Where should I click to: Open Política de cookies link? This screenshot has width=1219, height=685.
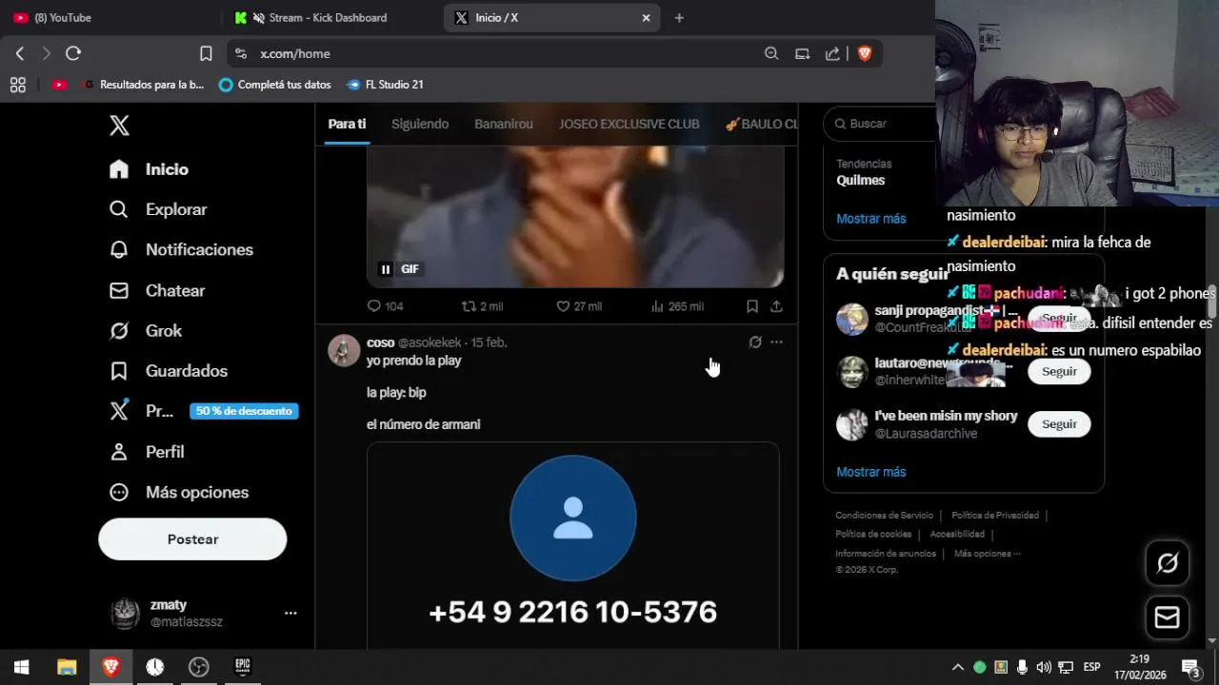[x=873, y=535]
